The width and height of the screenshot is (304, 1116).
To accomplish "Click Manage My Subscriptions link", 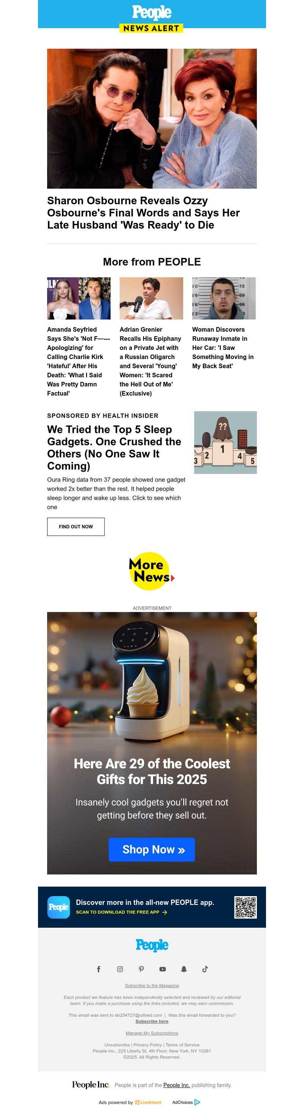I will pos(152,1033).
